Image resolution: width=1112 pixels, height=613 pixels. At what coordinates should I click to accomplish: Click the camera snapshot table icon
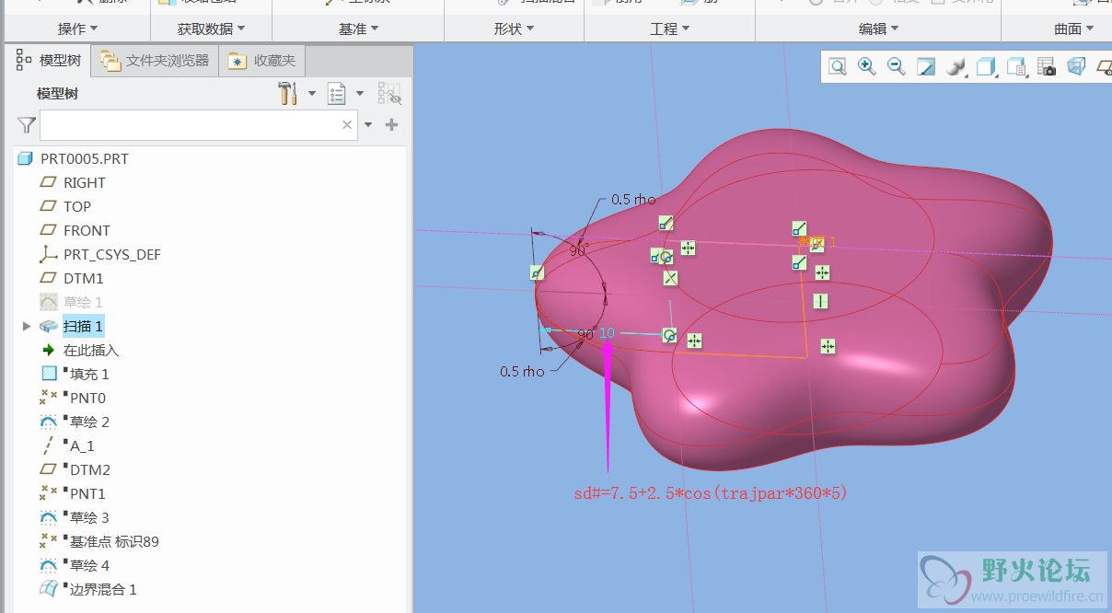coord(1046,66)
